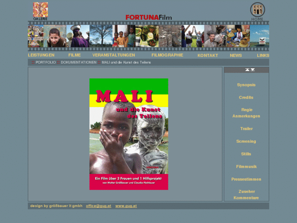Click the market baskets filmstrip photo
Viewport: 297px width, 223px height.
tap(238, 36)
